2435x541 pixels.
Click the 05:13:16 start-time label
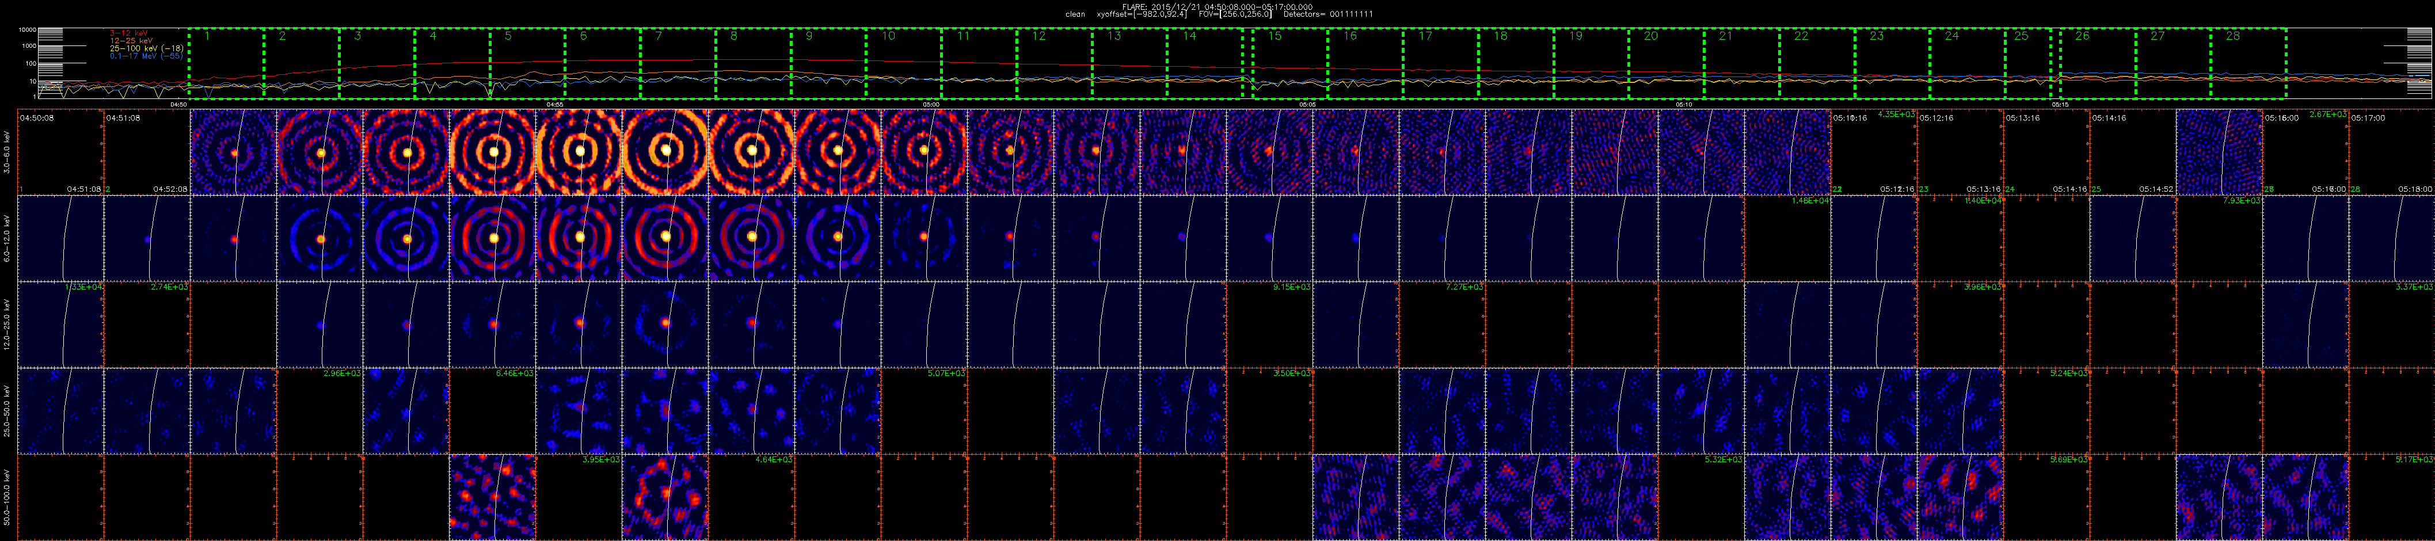2023,118
